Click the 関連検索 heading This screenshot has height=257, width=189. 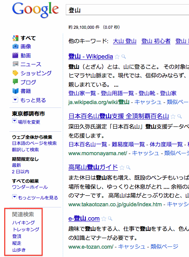point(23,214)
